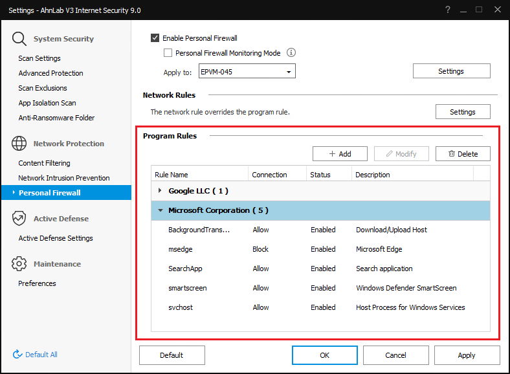Delete the selected program rule

tap(463, 154)
